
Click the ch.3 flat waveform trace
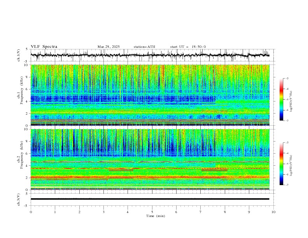point(150,199)
